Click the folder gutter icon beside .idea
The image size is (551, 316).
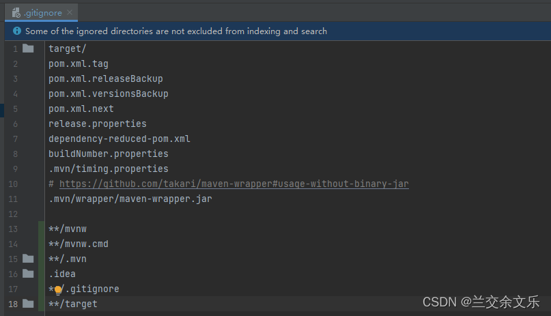(x=27, y=274)
